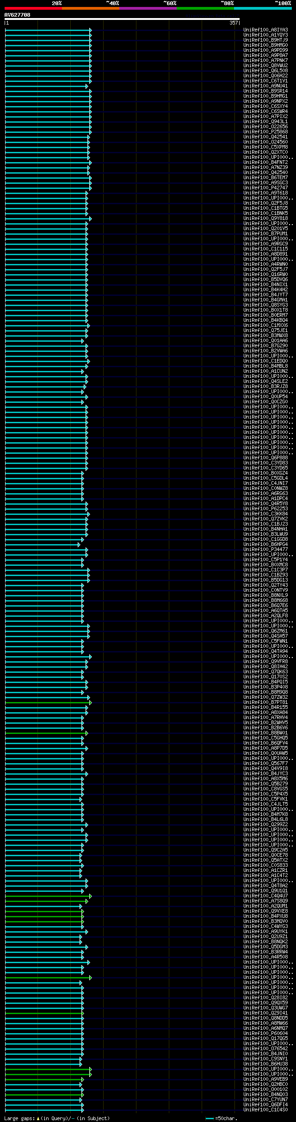Screen dimensions: 296x1122
Task: Select the label UniRef100_P60604
Action: coord(265,1034)
